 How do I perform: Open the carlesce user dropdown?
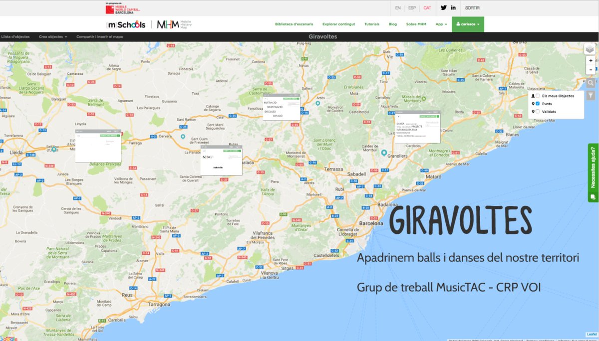pos(468,24)
